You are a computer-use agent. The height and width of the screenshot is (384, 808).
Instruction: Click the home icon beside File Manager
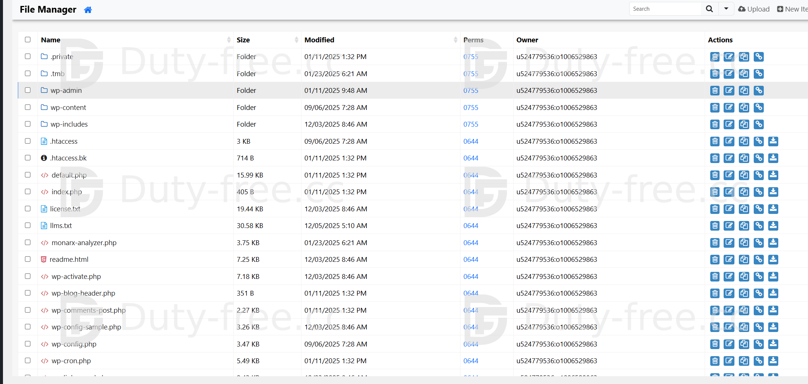[88, 10]
